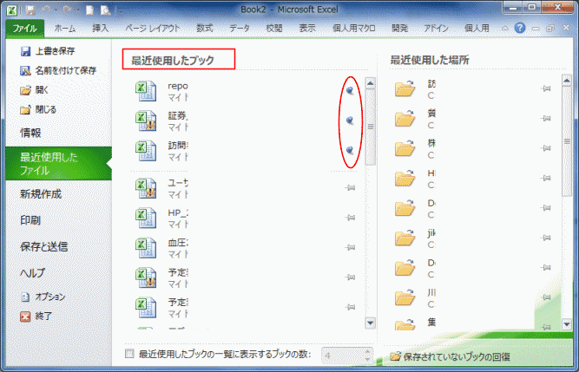This screenshot has width=579, height=372.
Task: Click the recent books list scroll-up arrow
Action: 370,83
